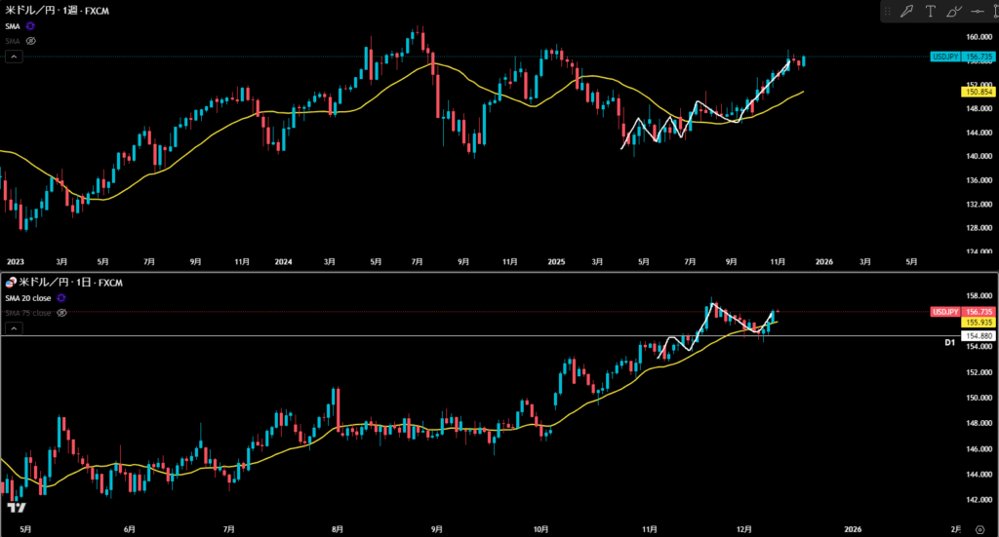
Task: Click the purple sync icon beside SMA 20 close
Action: (61, 297)
